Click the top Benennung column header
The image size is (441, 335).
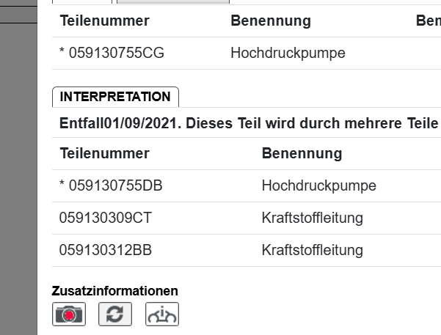pyautogui.click(x=271, y=21)
